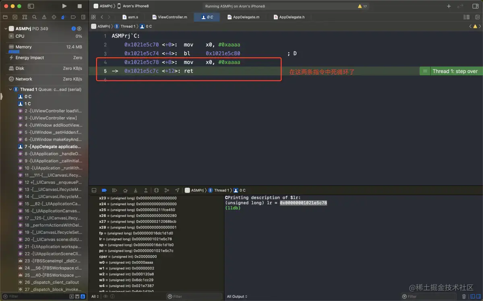483x301 pixels.
Task: Click the Simulate Location arrow icon
Action: 177,190
